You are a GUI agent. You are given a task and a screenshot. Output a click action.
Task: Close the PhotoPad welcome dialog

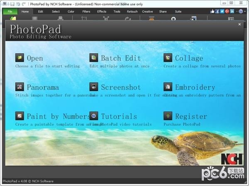pos(239,25)
